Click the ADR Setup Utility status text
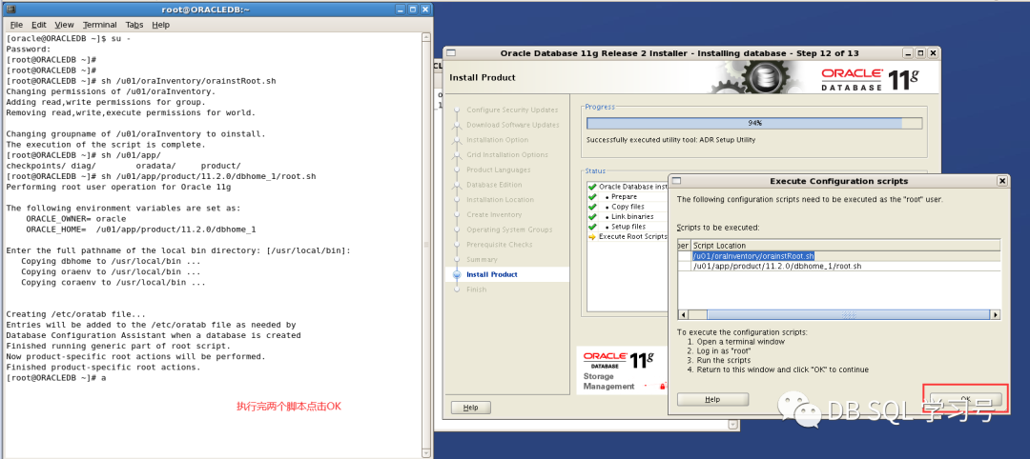 click(670, 140)
